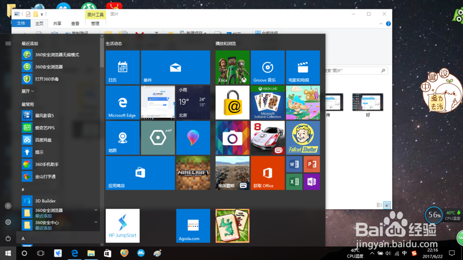463x260 pixels.
Task: Open the Start menu settings gear
Action: tap(8, 222)
